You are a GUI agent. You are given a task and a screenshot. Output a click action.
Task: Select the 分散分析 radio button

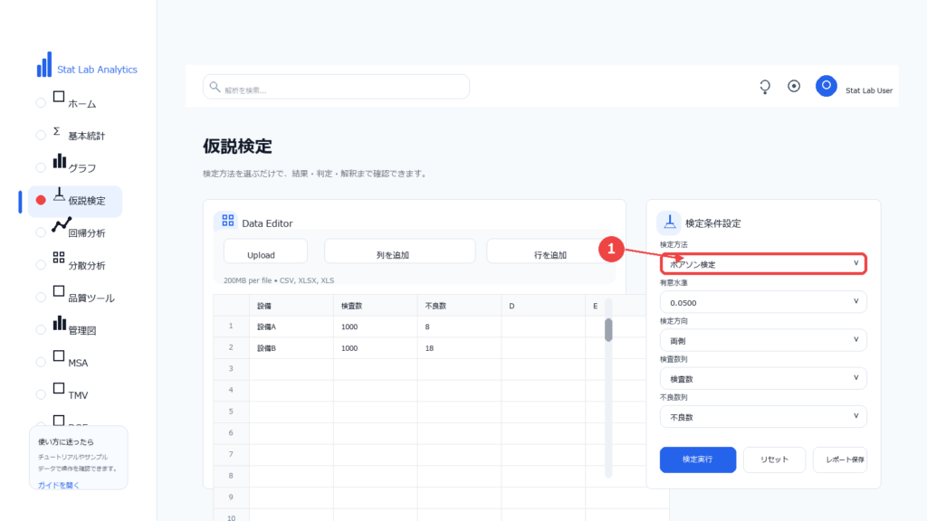[41, 265]
